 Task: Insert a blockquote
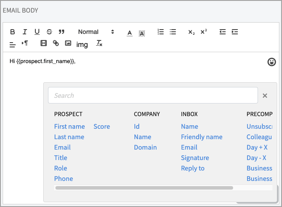(x=62, y=32)
